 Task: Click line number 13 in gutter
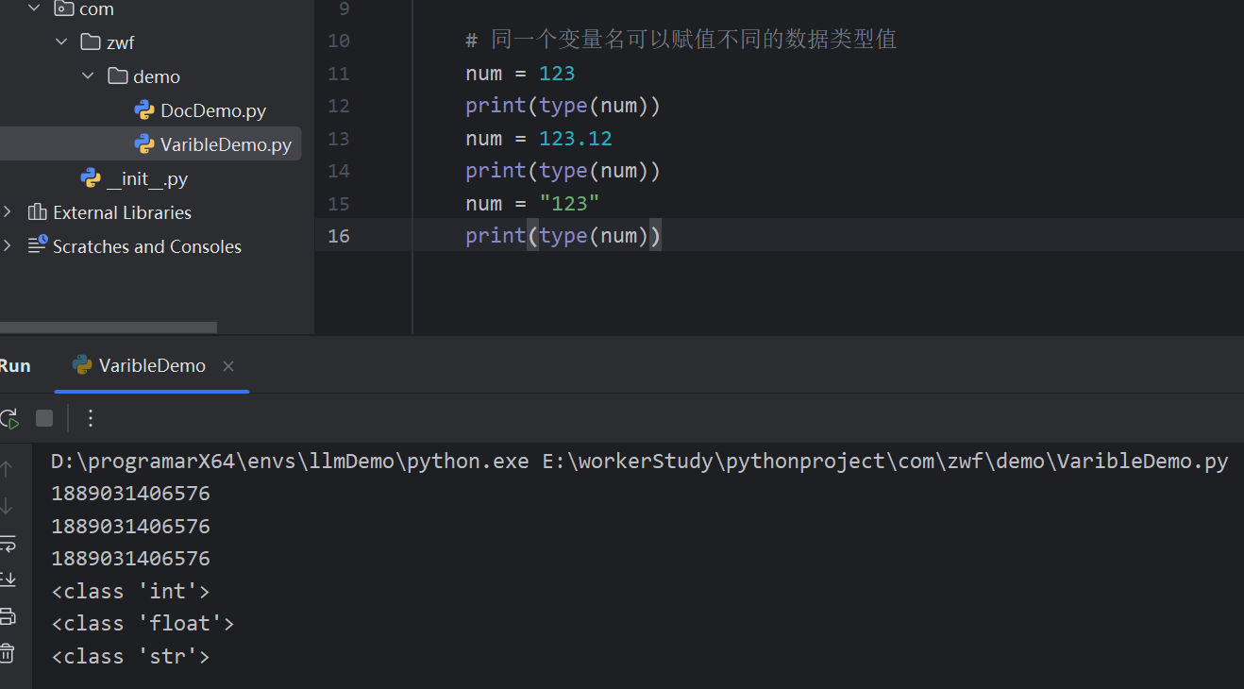[x=338, y=139]
